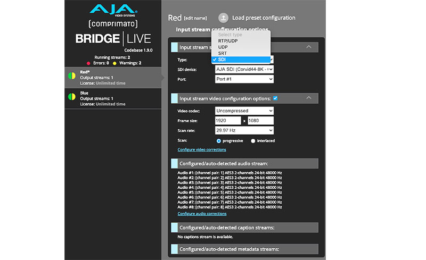
Task: Click the Running streams: 2 text
Action: (112, 57)
